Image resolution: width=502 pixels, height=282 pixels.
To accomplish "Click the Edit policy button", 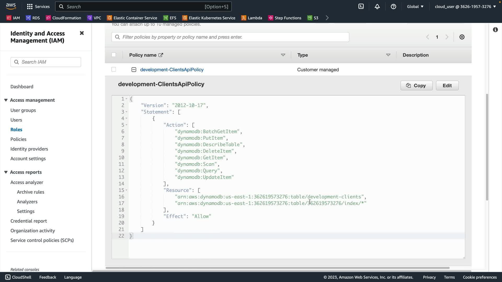I will pos(447,86).
